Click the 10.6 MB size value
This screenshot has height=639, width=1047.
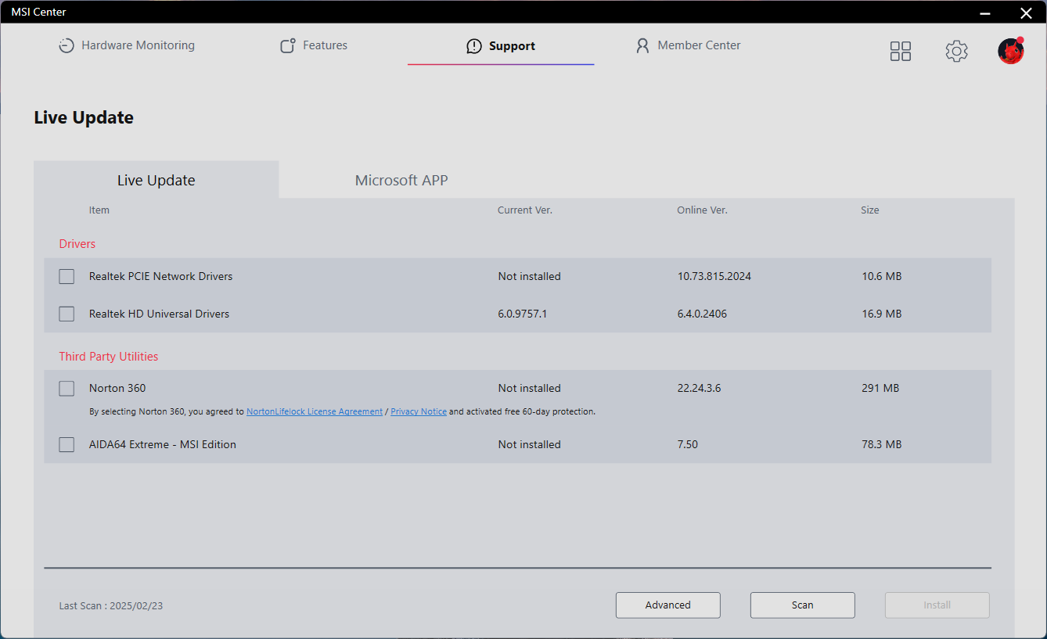[882, 276]
